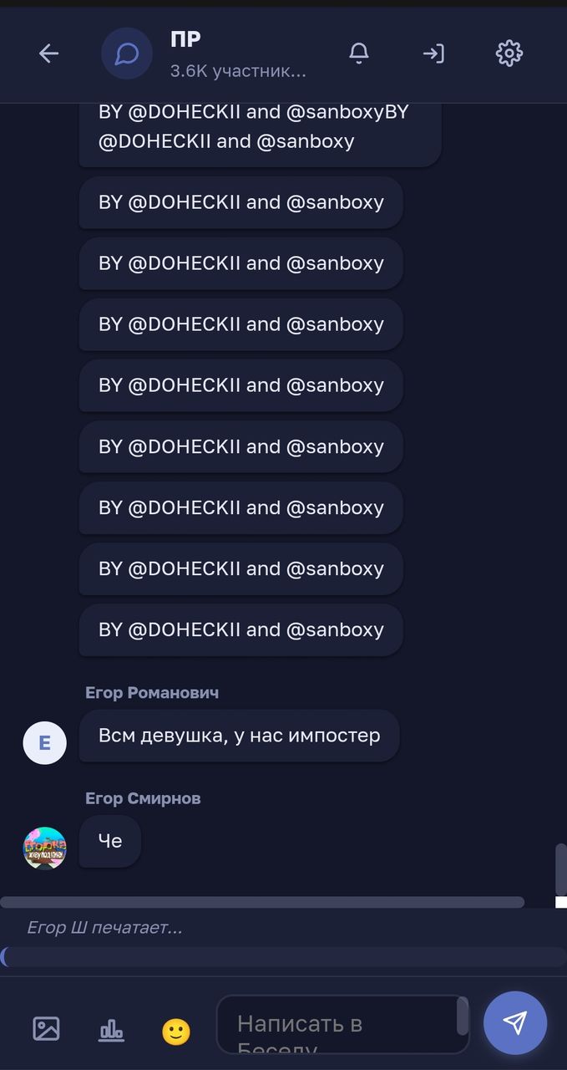Go back using the left arrow
The image size is (567, 1070).
48,53
